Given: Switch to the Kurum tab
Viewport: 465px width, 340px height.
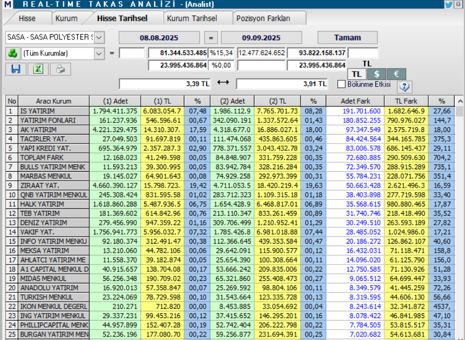Looking at the screenshot, I should 66,18.
